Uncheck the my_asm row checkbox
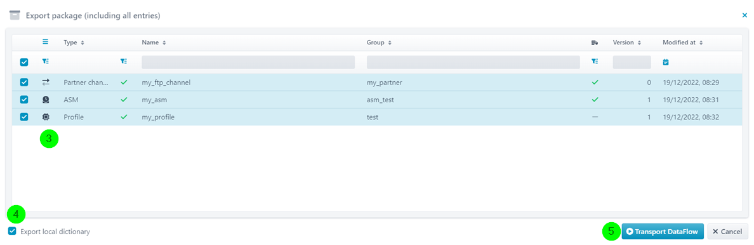Image resolution: width=754 pixels, height=245 pixels. (24, 100)
